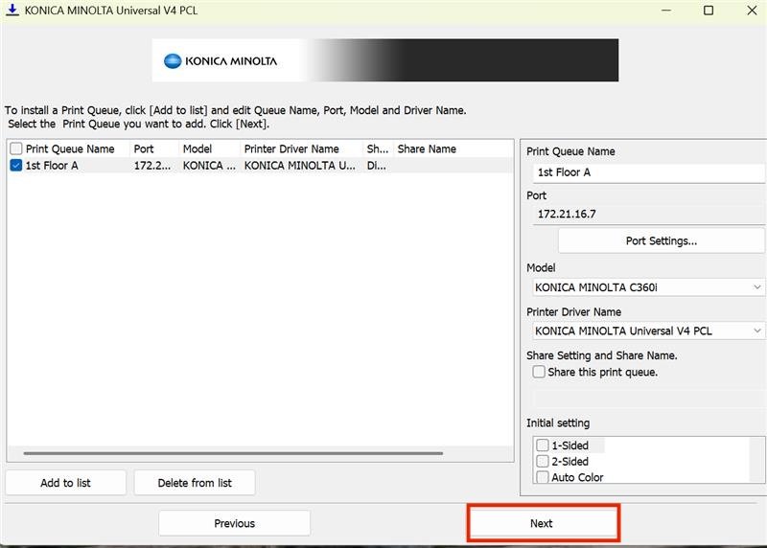Click the share name input field
Viewport: 767px width, 548px height.
[x=648, y=399]
